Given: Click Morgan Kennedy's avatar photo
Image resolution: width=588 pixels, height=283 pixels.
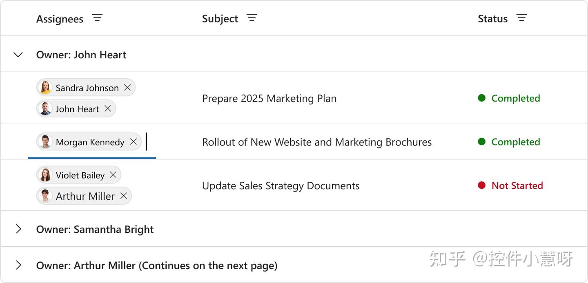Looking at the screenshot, I should (x=45, y=142).
